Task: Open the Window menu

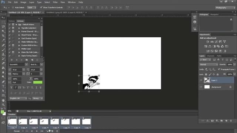Action: coord(71,2)
